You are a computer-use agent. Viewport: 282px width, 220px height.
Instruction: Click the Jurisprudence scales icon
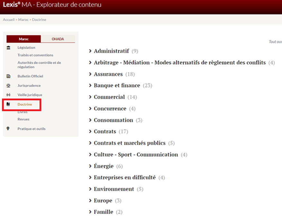[x=8, y=86]
